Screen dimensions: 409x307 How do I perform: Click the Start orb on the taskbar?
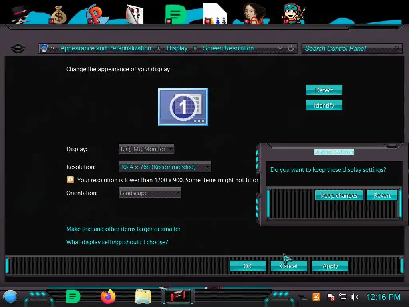[x=10, y=297]
